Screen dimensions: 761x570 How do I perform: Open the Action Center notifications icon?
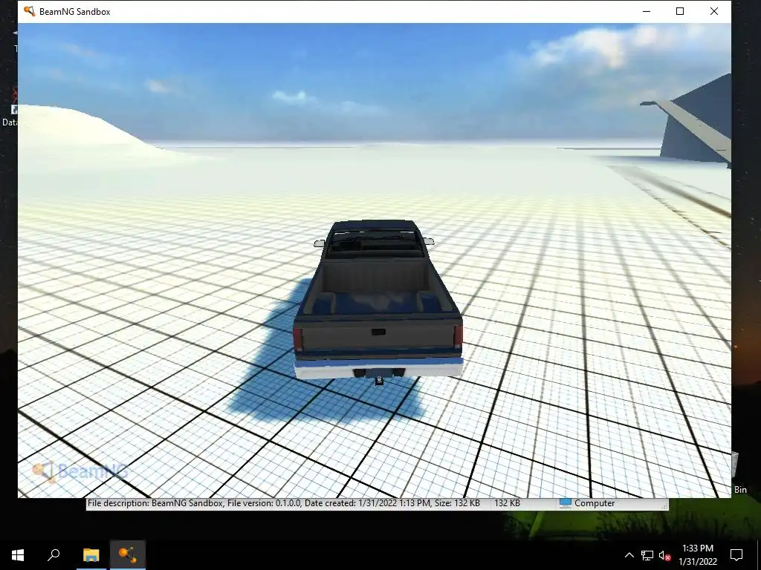click(736, 555)
